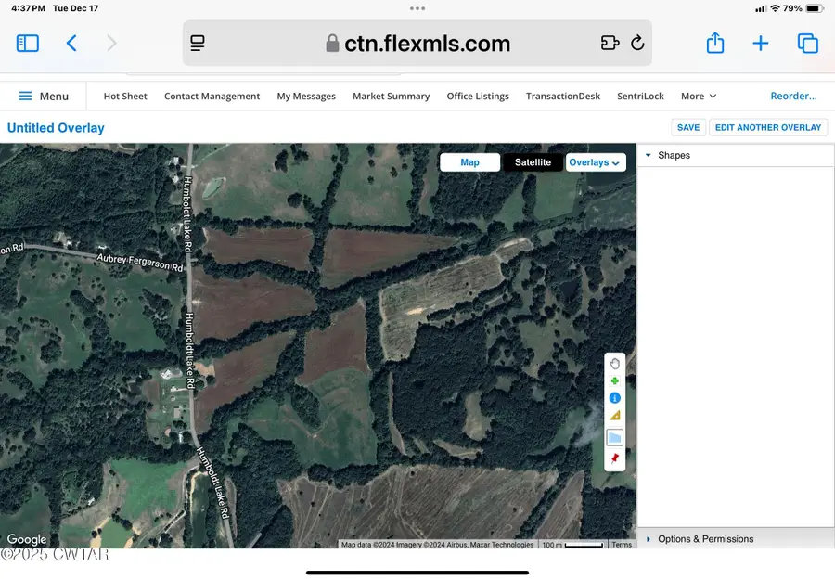Open a new Safari tab with plus icon
Image resolution: width=835 pixels, height=580 pixels.
761,43
